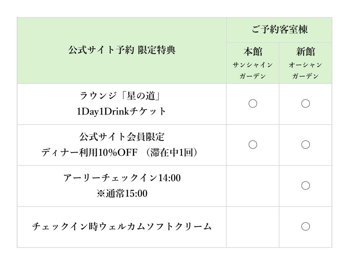Click the アーリーチェックイン14:00 text

point(122,178)
